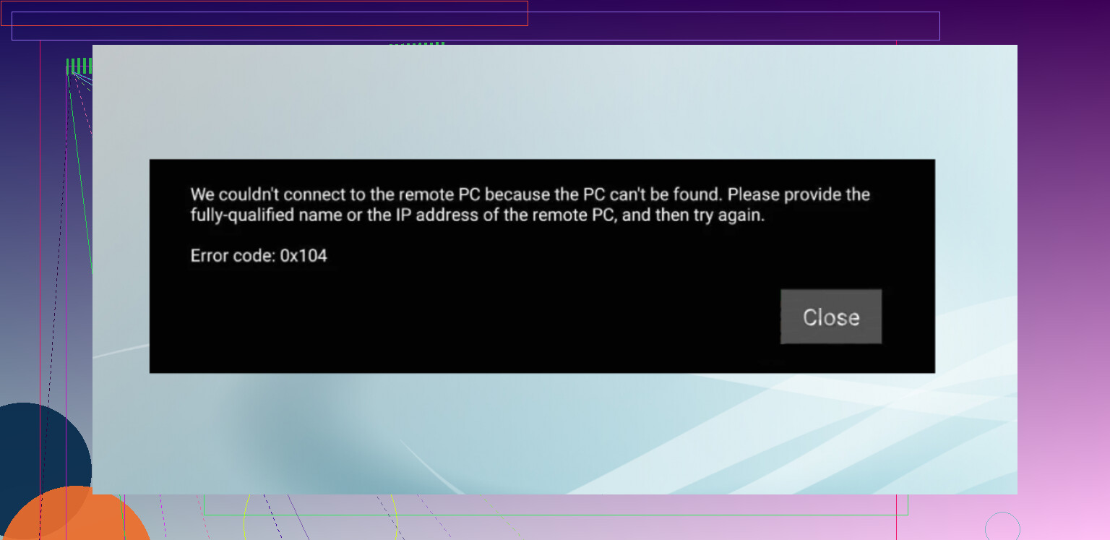The height and width of the screenshot is (540, 1110).
Task: Dismiss the error with the Close button
Action: click(831, 317)
